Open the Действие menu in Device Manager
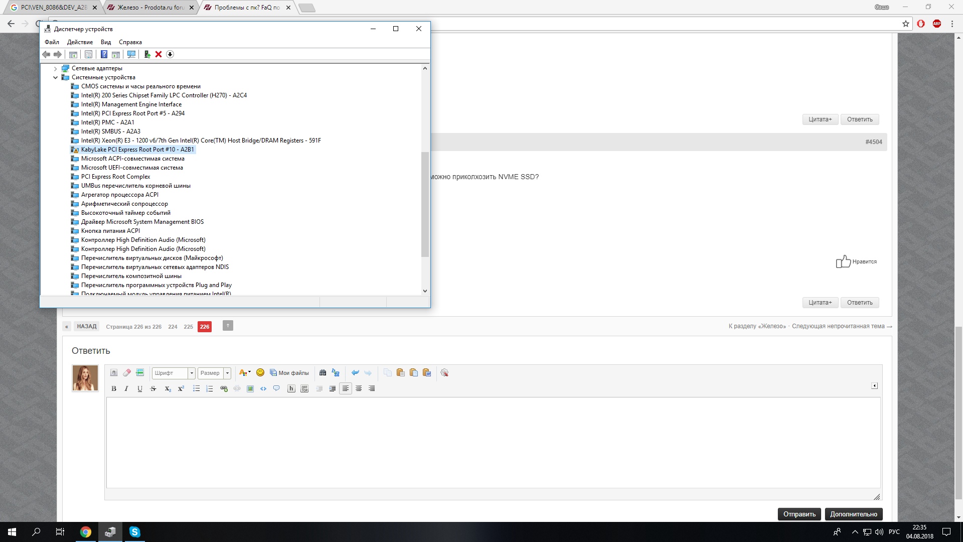The height and width of the screenshot is (542, 963). (x=80, y=42)
